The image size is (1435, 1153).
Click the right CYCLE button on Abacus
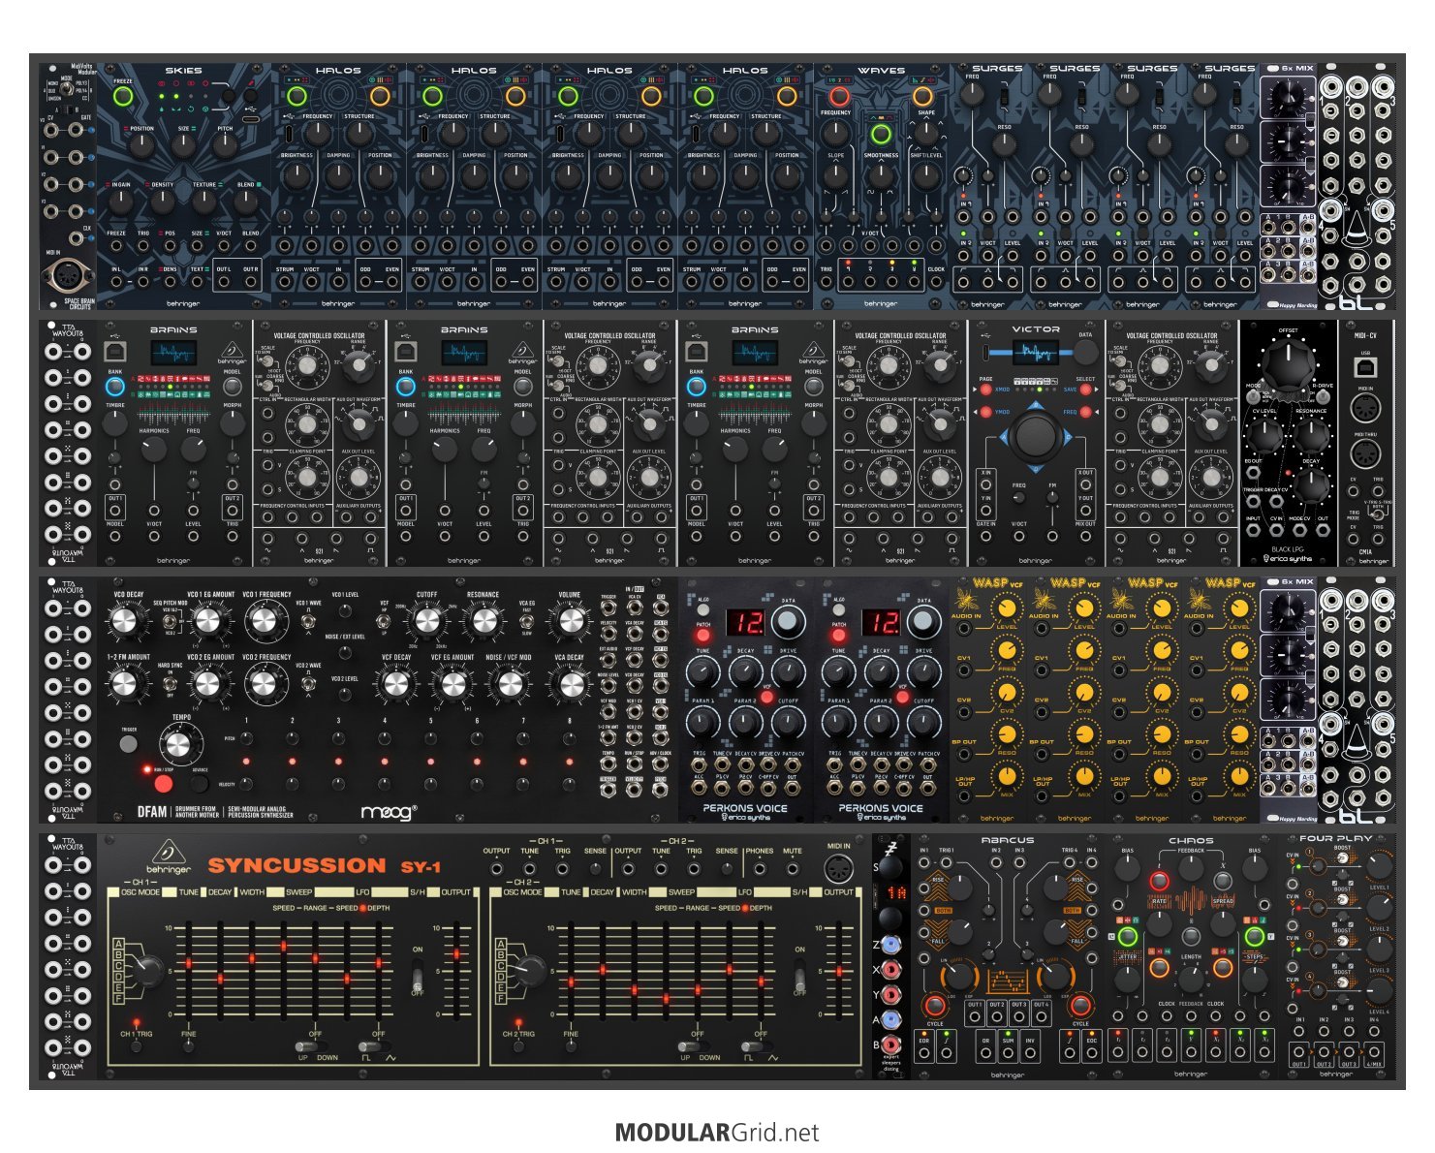1080,1005
